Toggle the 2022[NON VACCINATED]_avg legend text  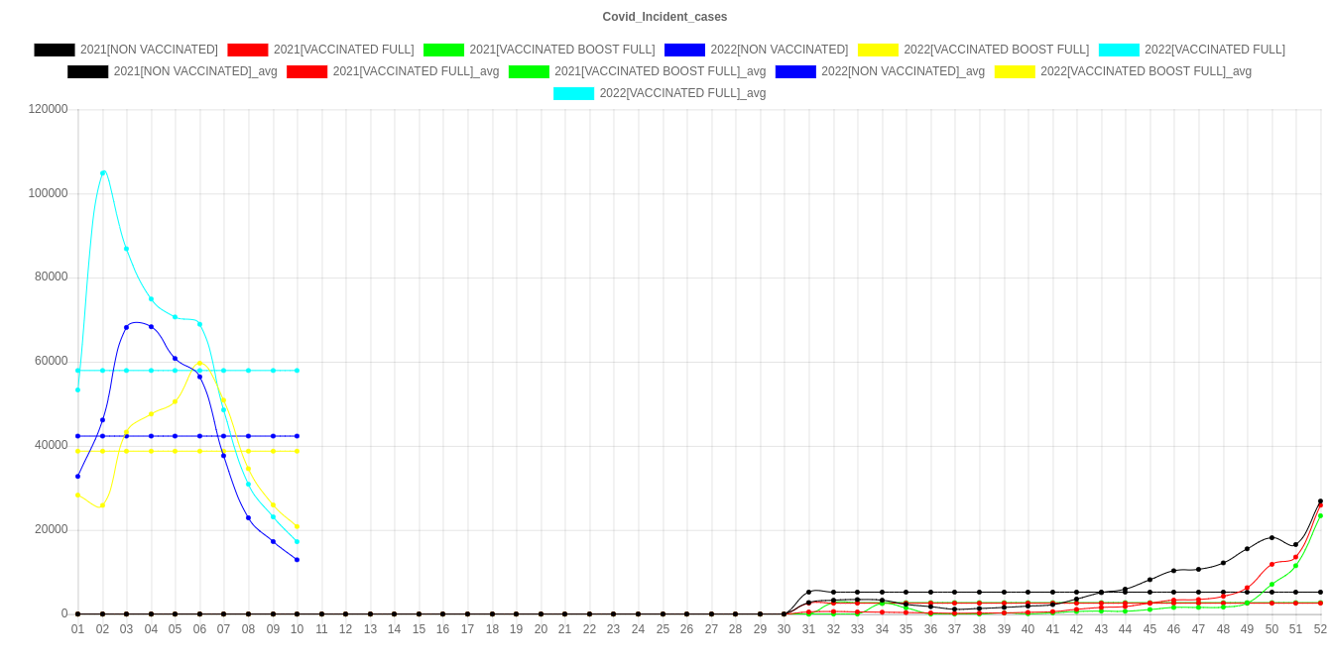903,71
